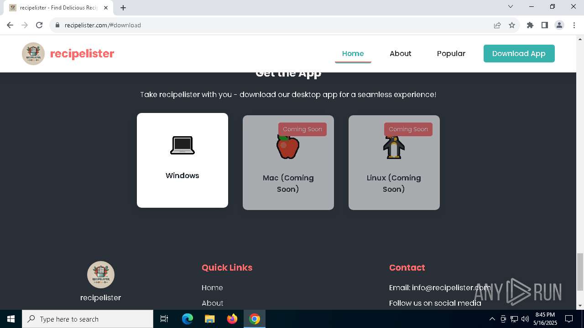Click the footer recipelister logo
This screenshot has width=584, height=328.
click(101, 275)
